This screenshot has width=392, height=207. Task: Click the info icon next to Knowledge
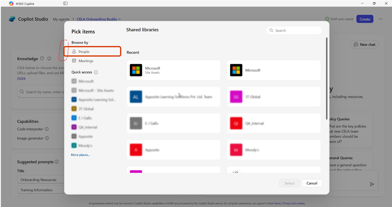[x=49, y=58]
